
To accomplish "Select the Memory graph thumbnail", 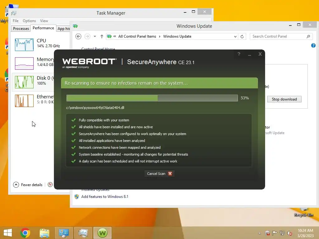I will (x=24, y=63).
